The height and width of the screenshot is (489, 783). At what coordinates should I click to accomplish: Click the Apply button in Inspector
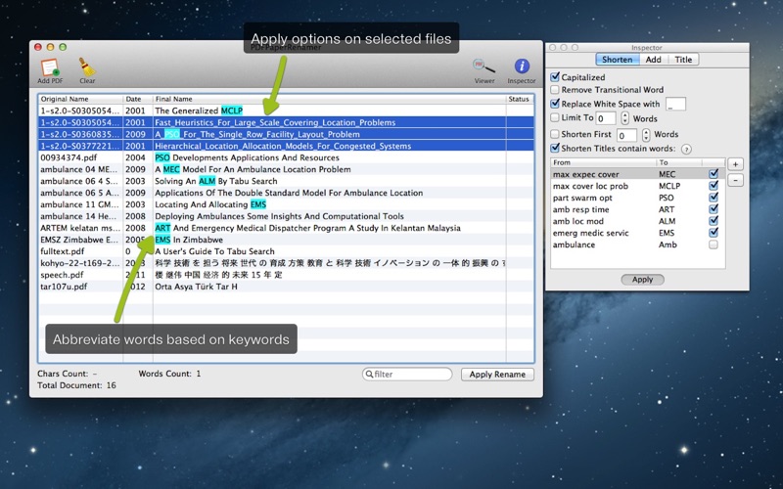[642, 280]
